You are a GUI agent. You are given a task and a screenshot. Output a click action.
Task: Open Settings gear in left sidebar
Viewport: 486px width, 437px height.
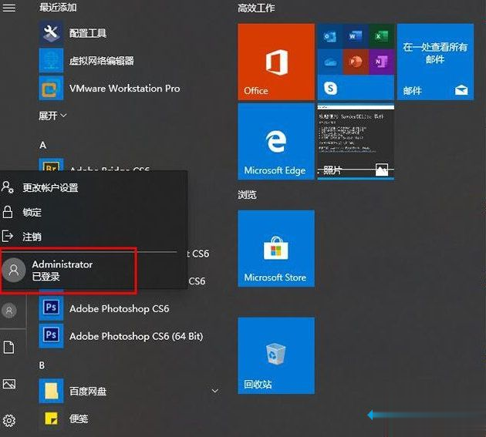coord(9,421)
